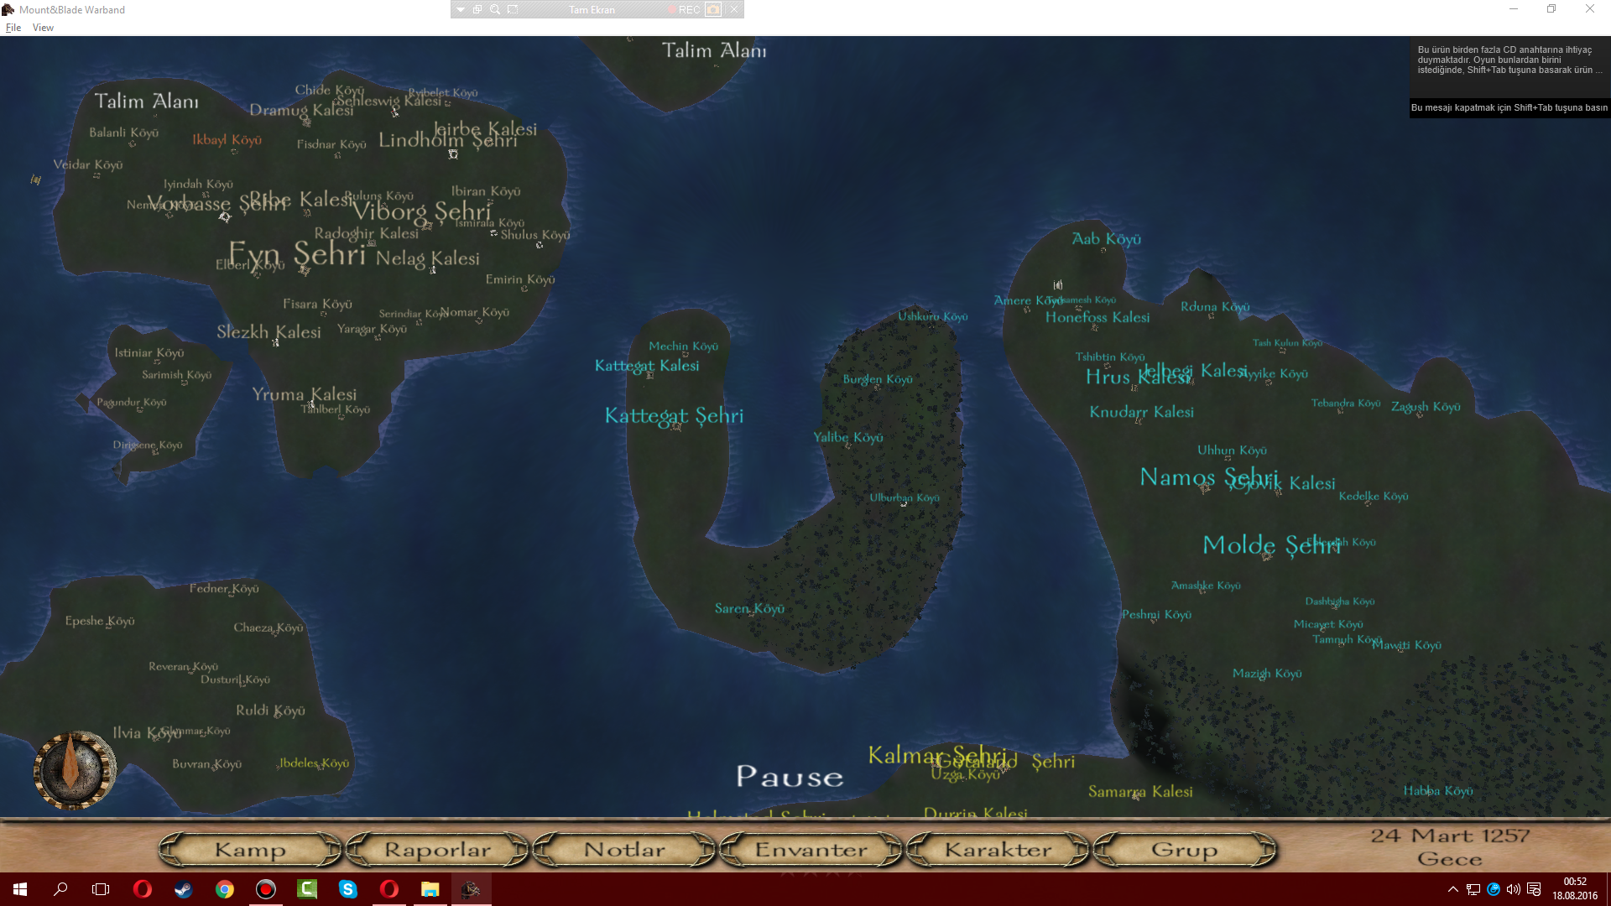The height and width of the screenshot is (906, 1611).
Task: Open the Grup party button
Action: 1185,850
